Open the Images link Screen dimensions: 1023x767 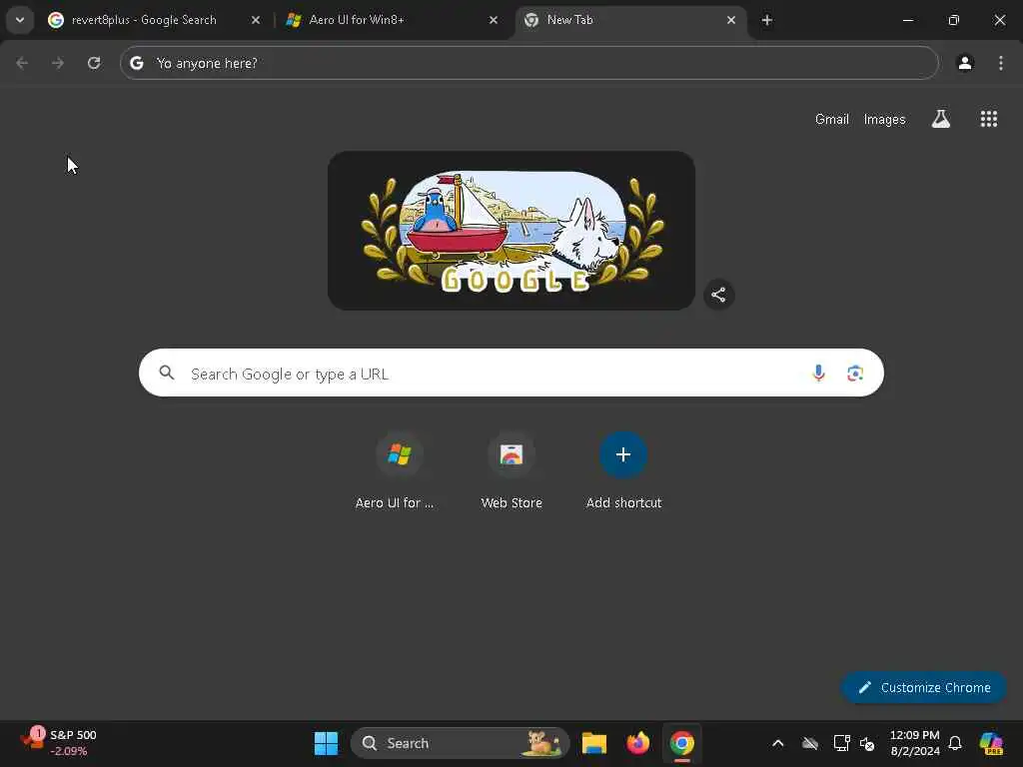884,120
